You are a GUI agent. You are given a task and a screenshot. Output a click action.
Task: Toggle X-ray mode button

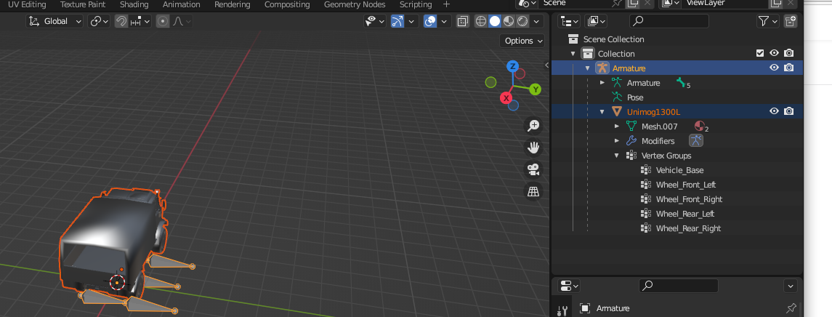coord(463,21)
